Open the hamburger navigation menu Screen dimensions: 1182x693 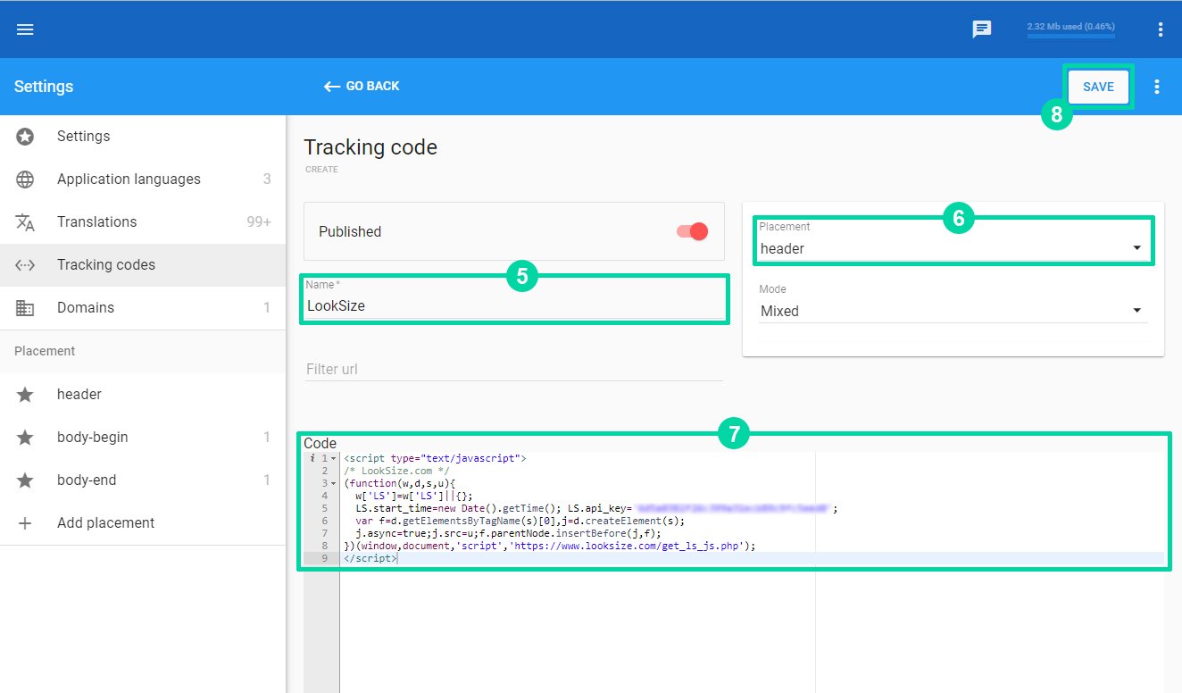click(25, 29)
